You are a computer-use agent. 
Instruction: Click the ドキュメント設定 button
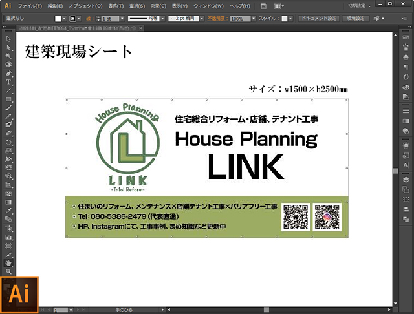319,19
